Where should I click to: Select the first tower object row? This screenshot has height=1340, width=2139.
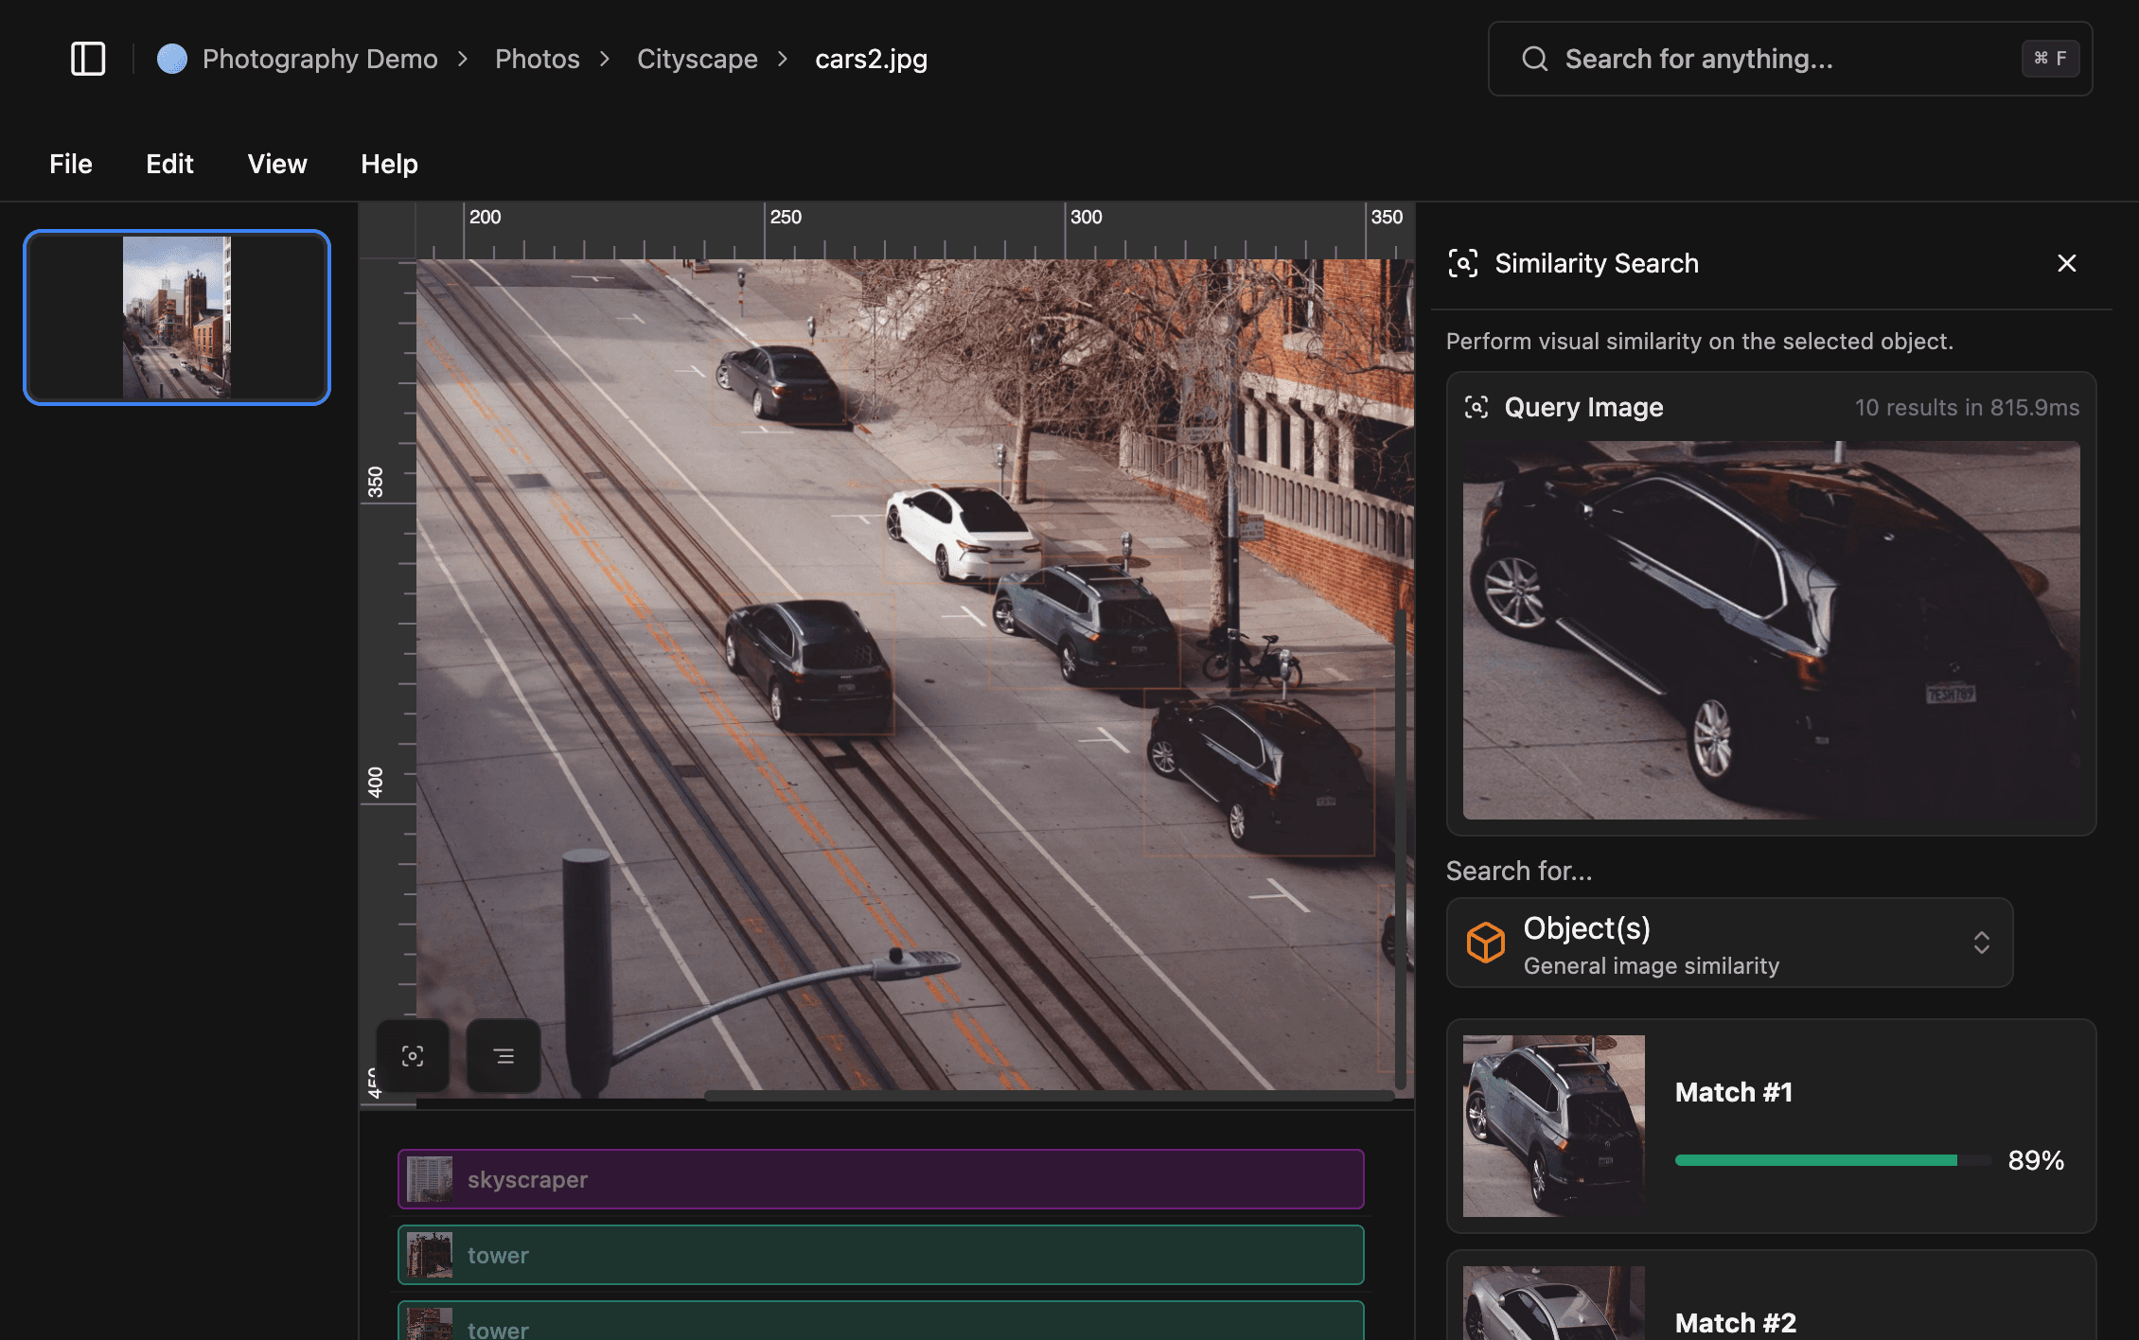pyautogui.click(x=880, y=1255)
